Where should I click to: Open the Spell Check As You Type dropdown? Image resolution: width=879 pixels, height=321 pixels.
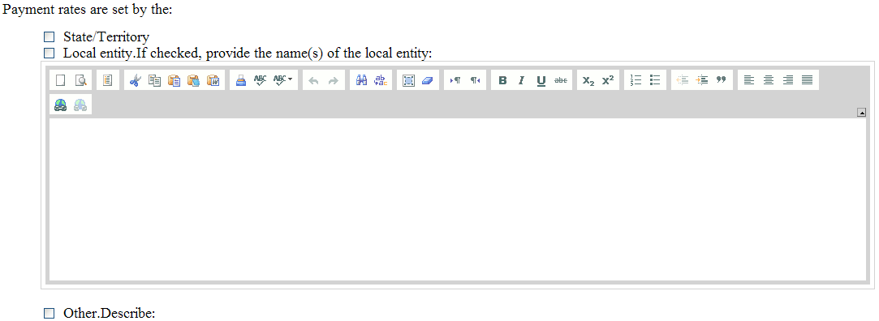pos(282,80)
